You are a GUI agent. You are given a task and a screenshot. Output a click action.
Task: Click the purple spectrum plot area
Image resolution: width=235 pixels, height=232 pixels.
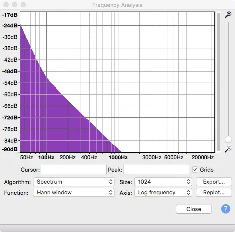(117, 82)
